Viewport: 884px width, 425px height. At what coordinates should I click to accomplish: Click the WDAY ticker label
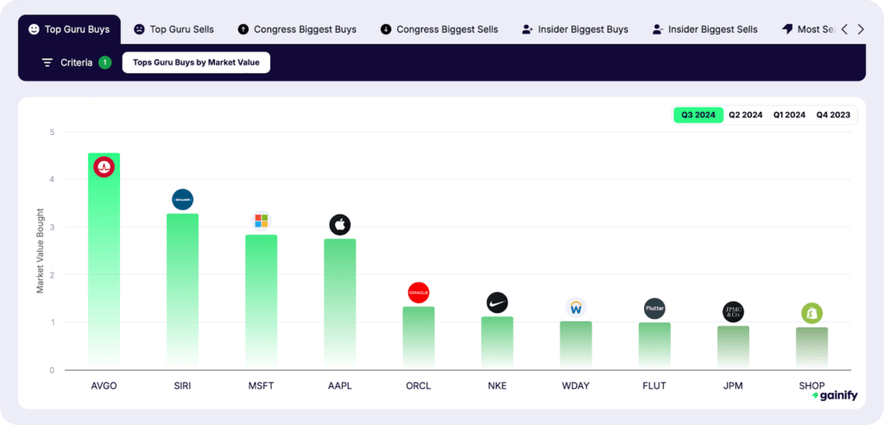pyautogui.click(x=576, y=386)
